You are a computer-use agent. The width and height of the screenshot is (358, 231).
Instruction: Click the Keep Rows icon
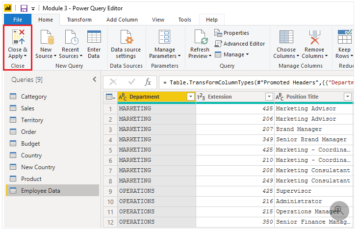345,37
